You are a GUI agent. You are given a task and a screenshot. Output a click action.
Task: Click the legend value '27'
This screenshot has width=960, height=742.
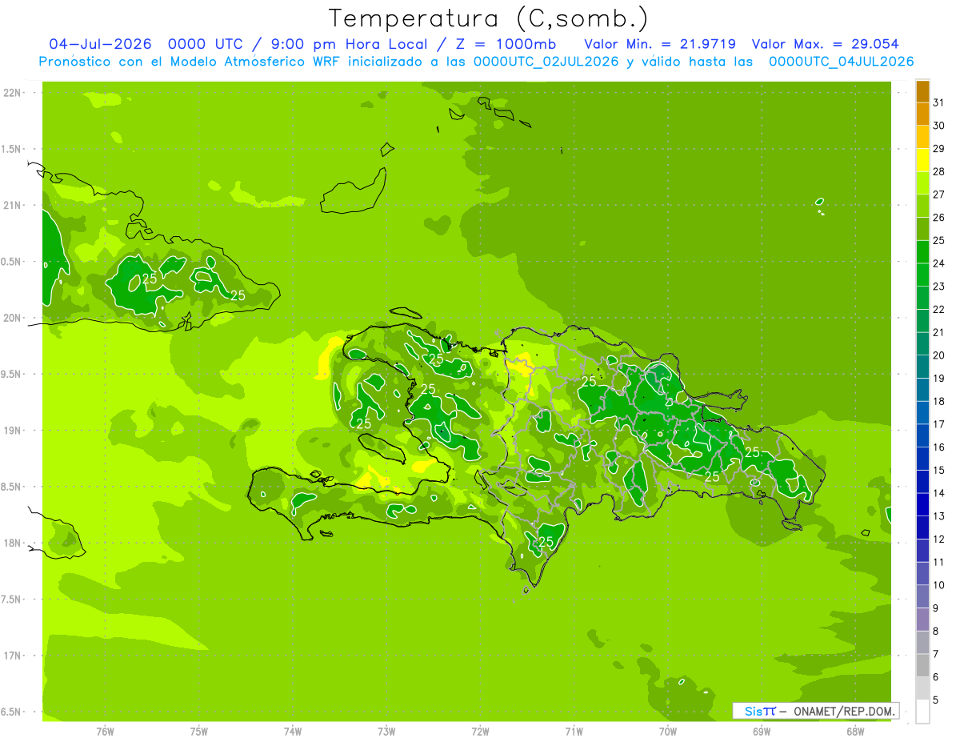(x=939, y=195)
